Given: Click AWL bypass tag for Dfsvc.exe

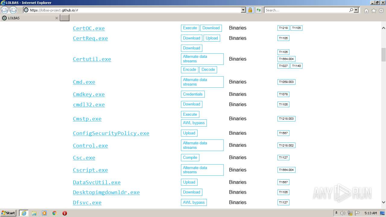Looking at the screenshot, I should point(194,203).
